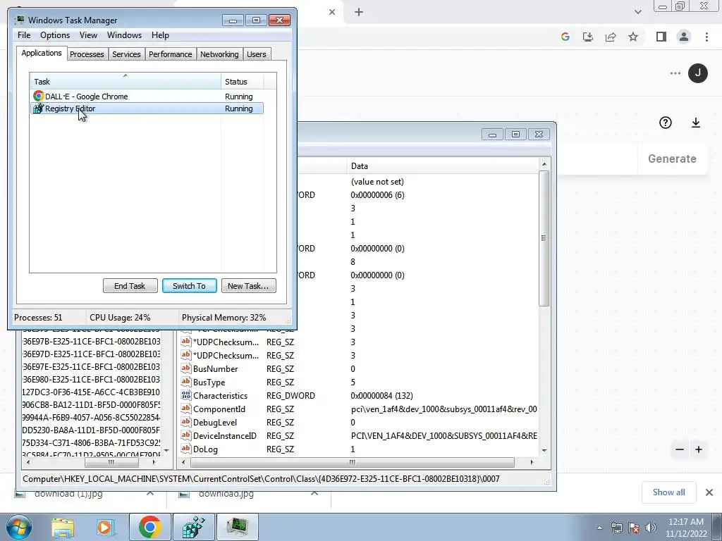Screen dimensions: 722x541
Task: Toggle Chrome side panel icon
Action: [x=661, y=37]
